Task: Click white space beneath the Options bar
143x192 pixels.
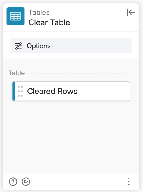Action: tap(71, 56)
